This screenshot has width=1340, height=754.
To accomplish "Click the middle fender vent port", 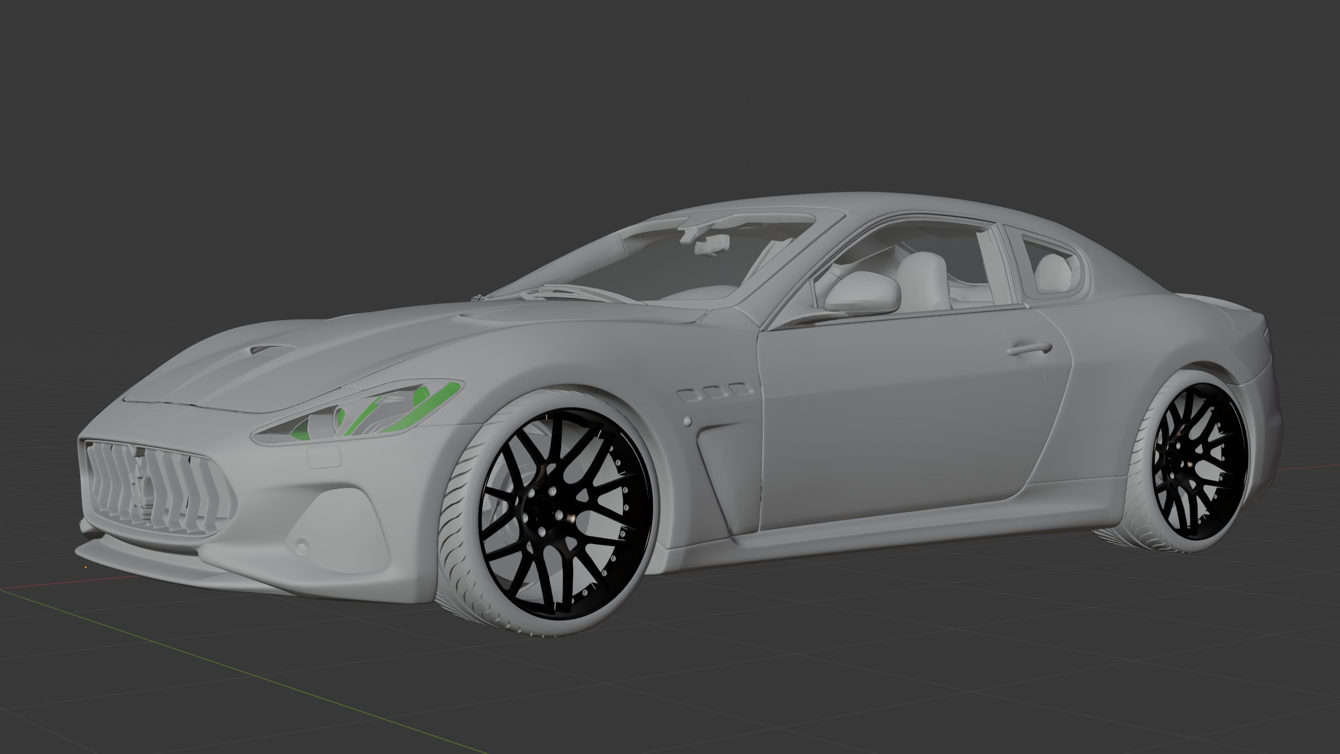I will coord(713,392).
